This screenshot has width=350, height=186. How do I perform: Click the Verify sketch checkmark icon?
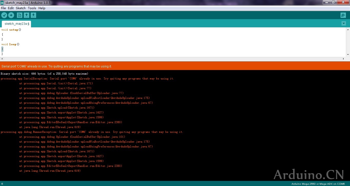(x=4, y=15)
